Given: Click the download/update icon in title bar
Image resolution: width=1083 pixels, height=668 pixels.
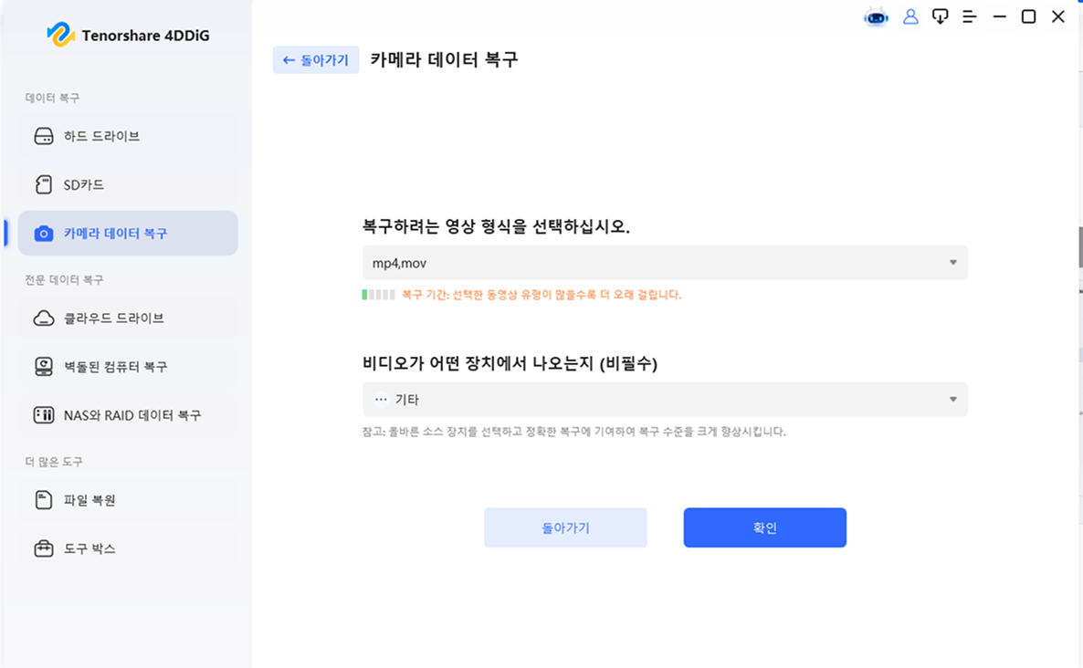Looking at the screenshot, I should tap(940, 16).
